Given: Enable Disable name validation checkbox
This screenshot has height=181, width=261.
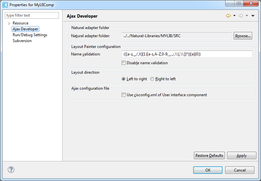Looking at the screenshot, I should pyautogui.click(x=123, y=63).
